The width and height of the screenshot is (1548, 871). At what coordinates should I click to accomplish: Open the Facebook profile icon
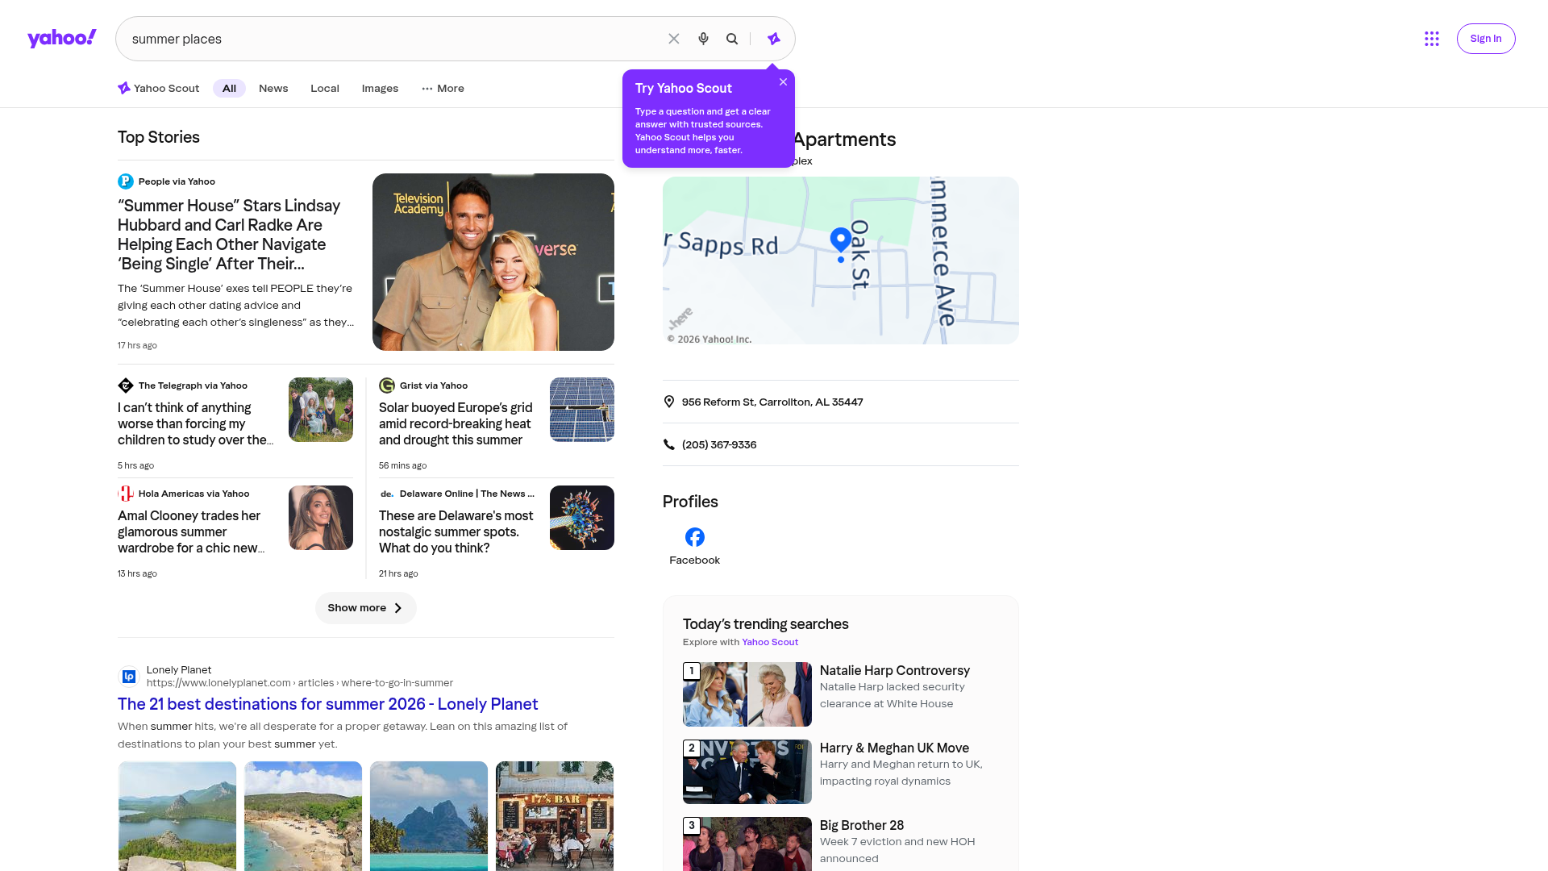pyautogui.click(x=695, y=537)
